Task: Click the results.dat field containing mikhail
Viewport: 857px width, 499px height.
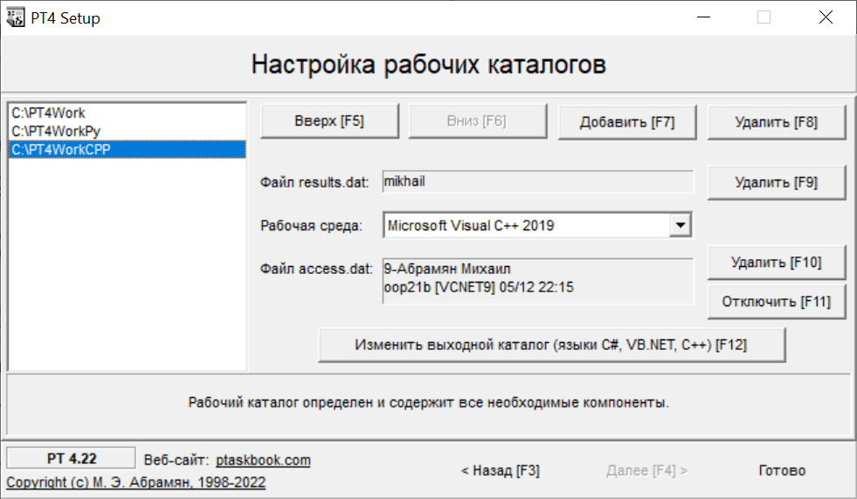Action: 538,181
